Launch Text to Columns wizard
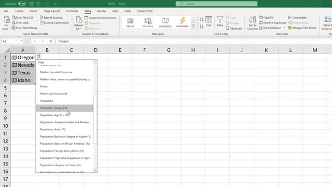 coord(253,23)
